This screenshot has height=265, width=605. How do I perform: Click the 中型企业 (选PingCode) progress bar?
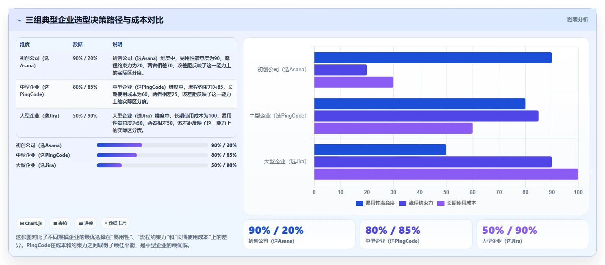[x=152, y=155]
